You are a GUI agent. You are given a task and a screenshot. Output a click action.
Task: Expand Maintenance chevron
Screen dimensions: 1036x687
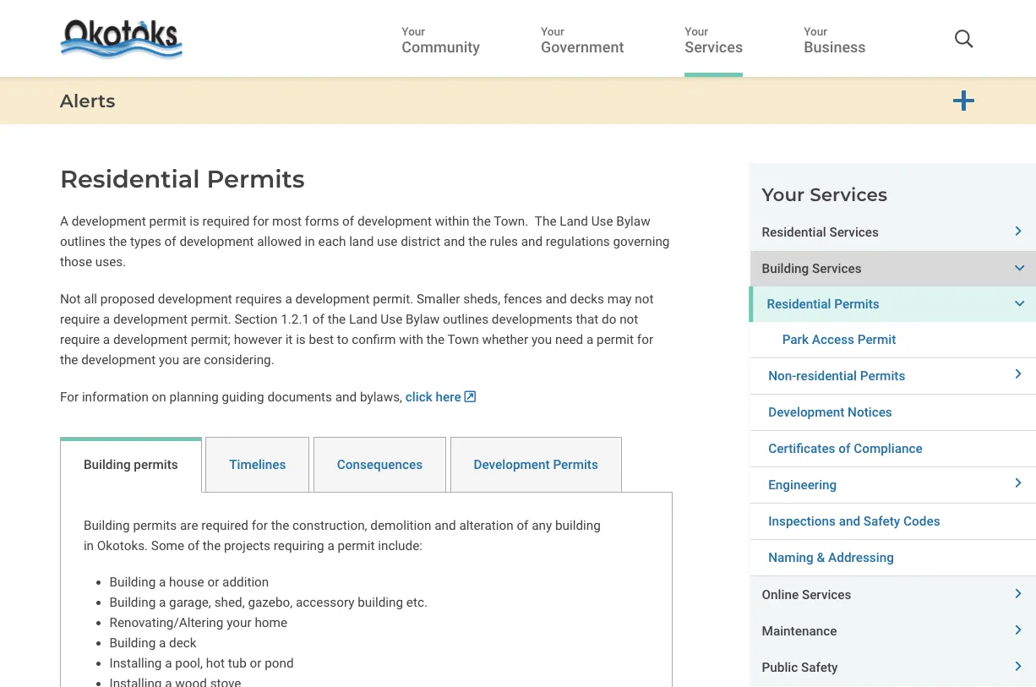point(1018,630)
